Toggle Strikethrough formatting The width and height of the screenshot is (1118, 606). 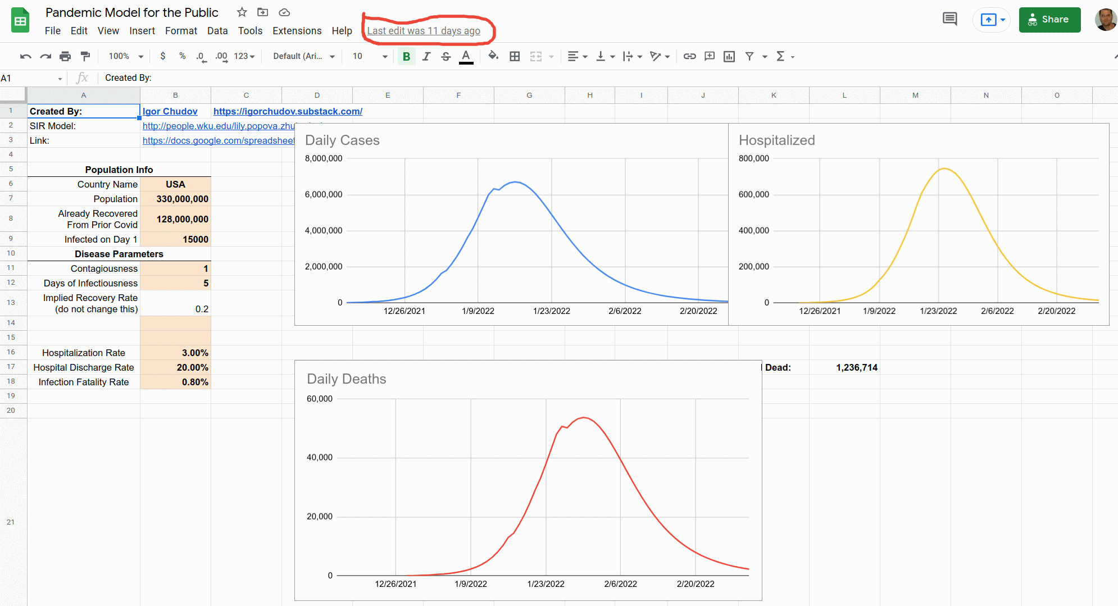tap(446, 56)
